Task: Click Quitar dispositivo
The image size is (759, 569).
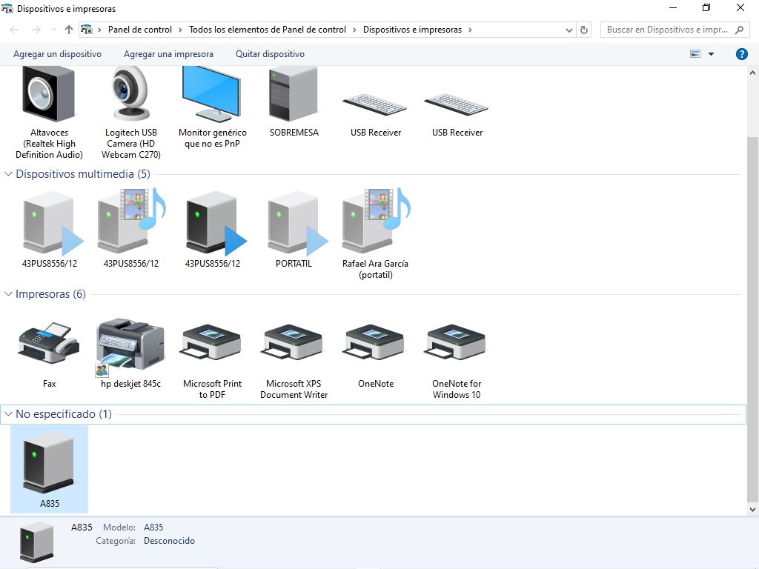Action: pyautogui.click(x=270, y=54)
